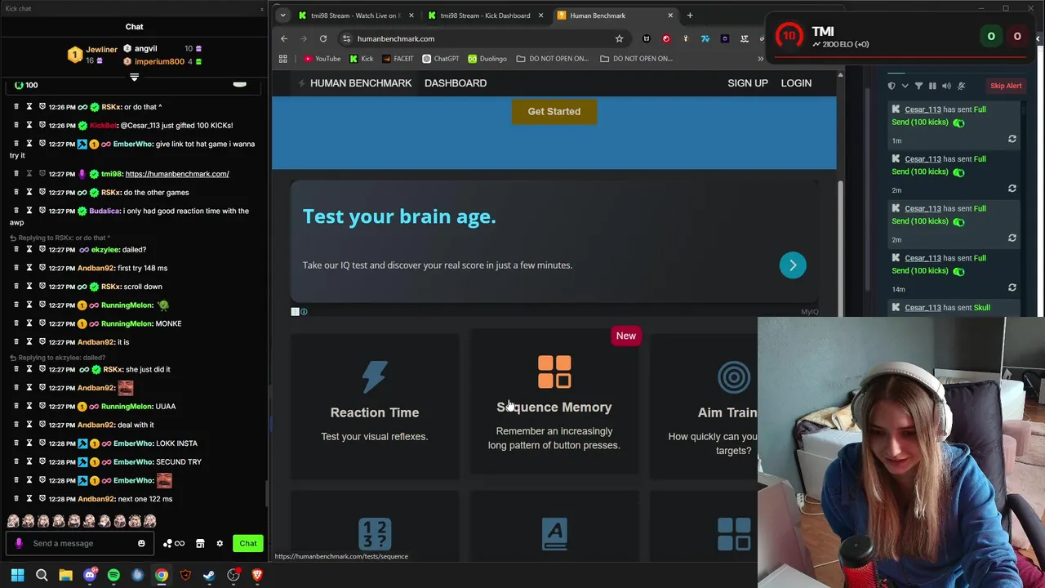Open Cesar_113 username in first alert
Image resolution: width=1045 pixels, height=588 pixels.
[x=923, y=109]
